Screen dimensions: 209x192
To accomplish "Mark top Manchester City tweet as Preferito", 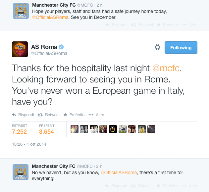I will [x=168, y=25].
